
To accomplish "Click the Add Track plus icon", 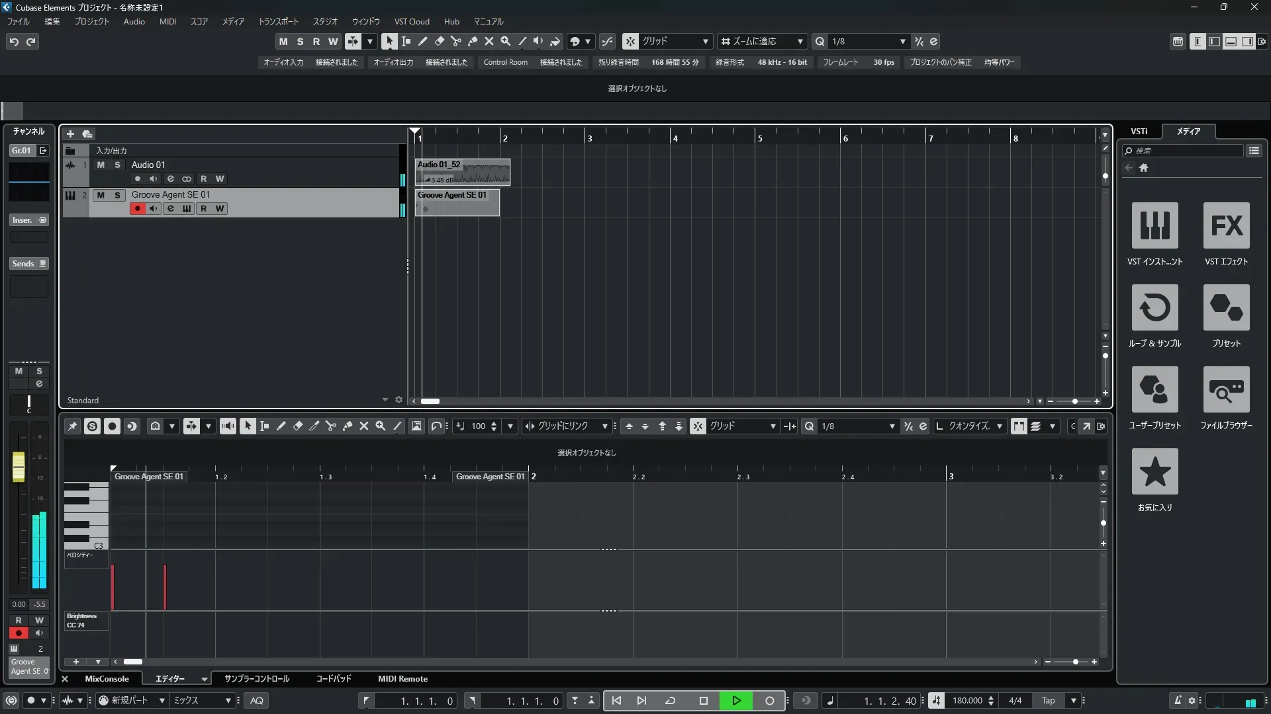I will pyautogui.click(x=70, y=134).
